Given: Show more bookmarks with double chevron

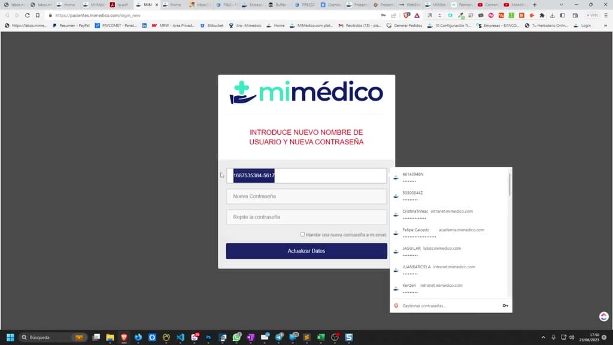Looking at the screenshot, I should [605, 25].
